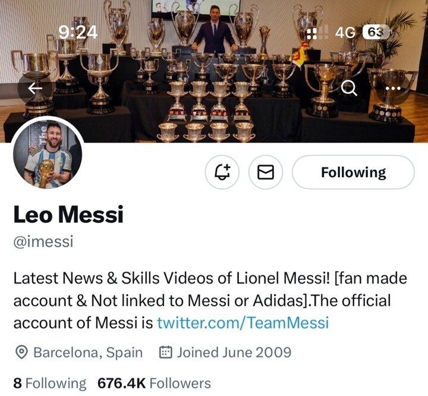
Task: Open the three-dot more options menu
Action: 394,88
